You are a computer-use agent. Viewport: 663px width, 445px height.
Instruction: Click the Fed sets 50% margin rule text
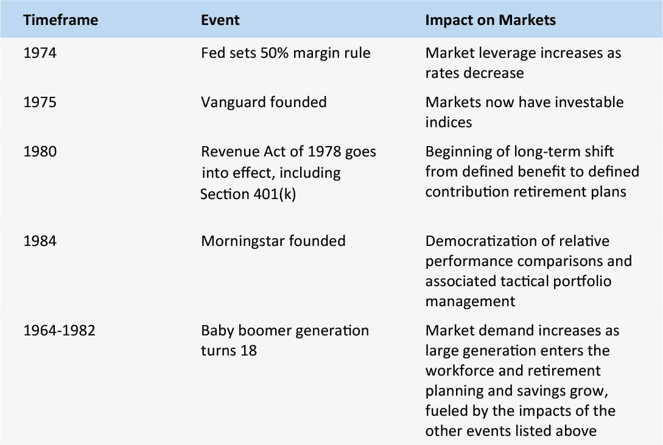pyautogui.click(x=286, y=53)
